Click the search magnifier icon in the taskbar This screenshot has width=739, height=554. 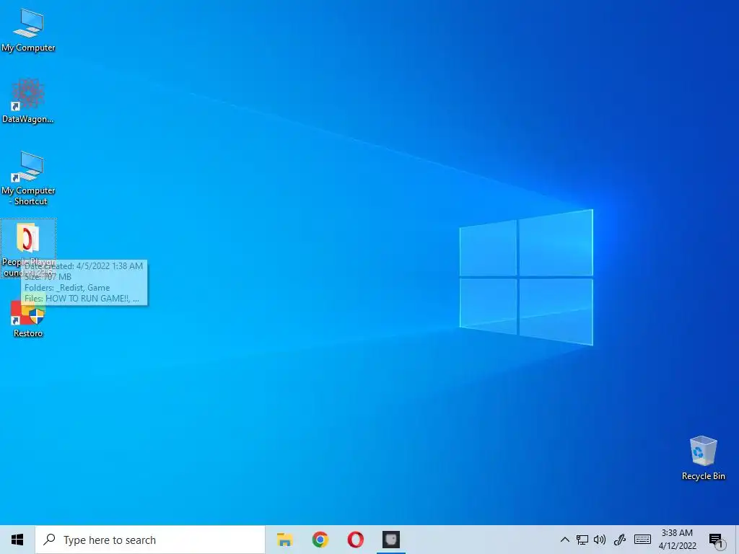click(x=49, y=540)
